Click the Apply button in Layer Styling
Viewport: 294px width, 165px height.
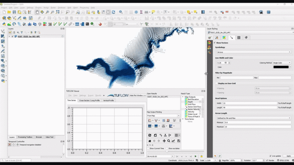(288, 156)
